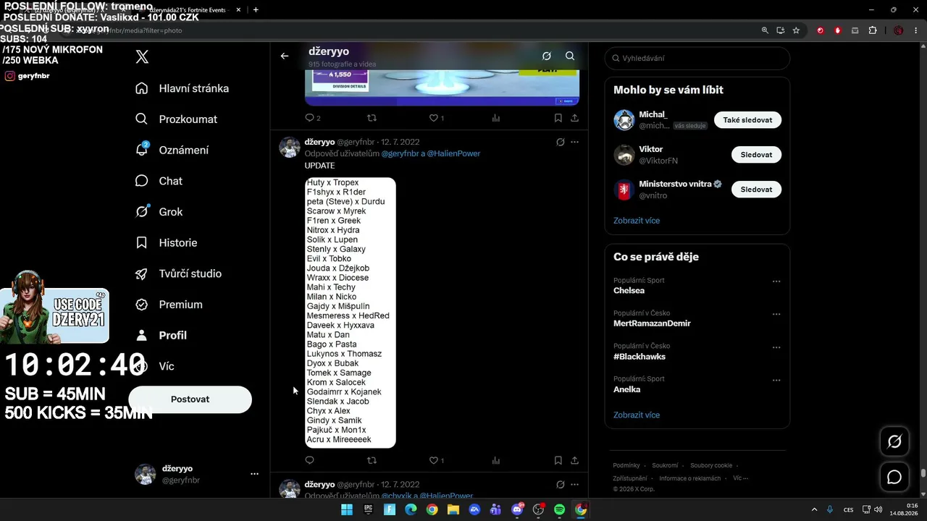
Task: Open Grok from the sidebar
Action: pos(159,212)
